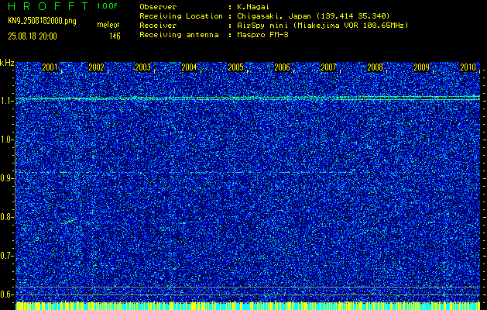The image size is (487, 310).
Task: Click the meteor echo streak near 0.8 kHz
Action: tap(70, 221)
